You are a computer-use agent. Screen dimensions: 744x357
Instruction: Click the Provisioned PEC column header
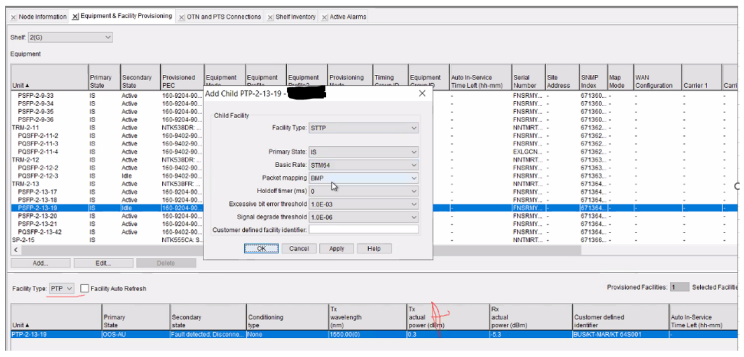(x=182, y=77)
